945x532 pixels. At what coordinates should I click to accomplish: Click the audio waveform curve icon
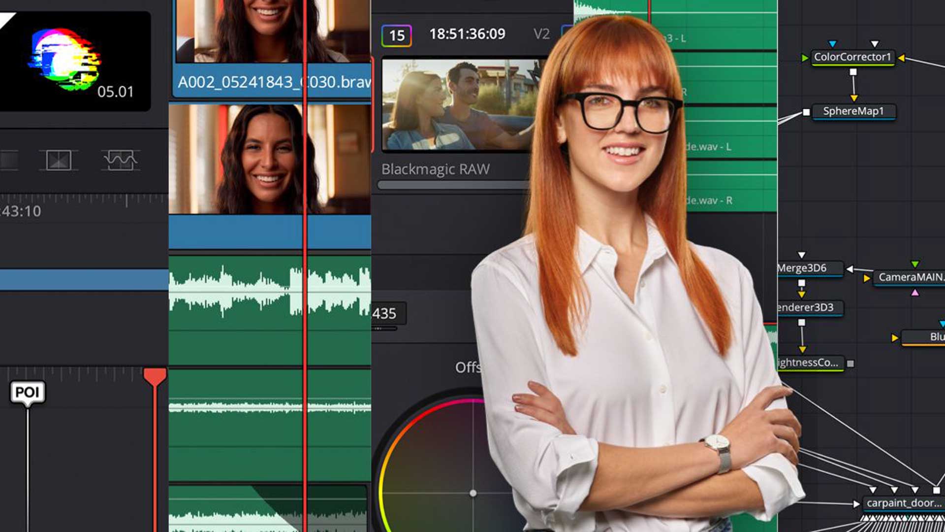click(x=120, y=160)
